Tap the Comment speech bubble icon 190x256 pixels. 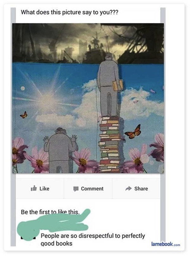[76, 189]
